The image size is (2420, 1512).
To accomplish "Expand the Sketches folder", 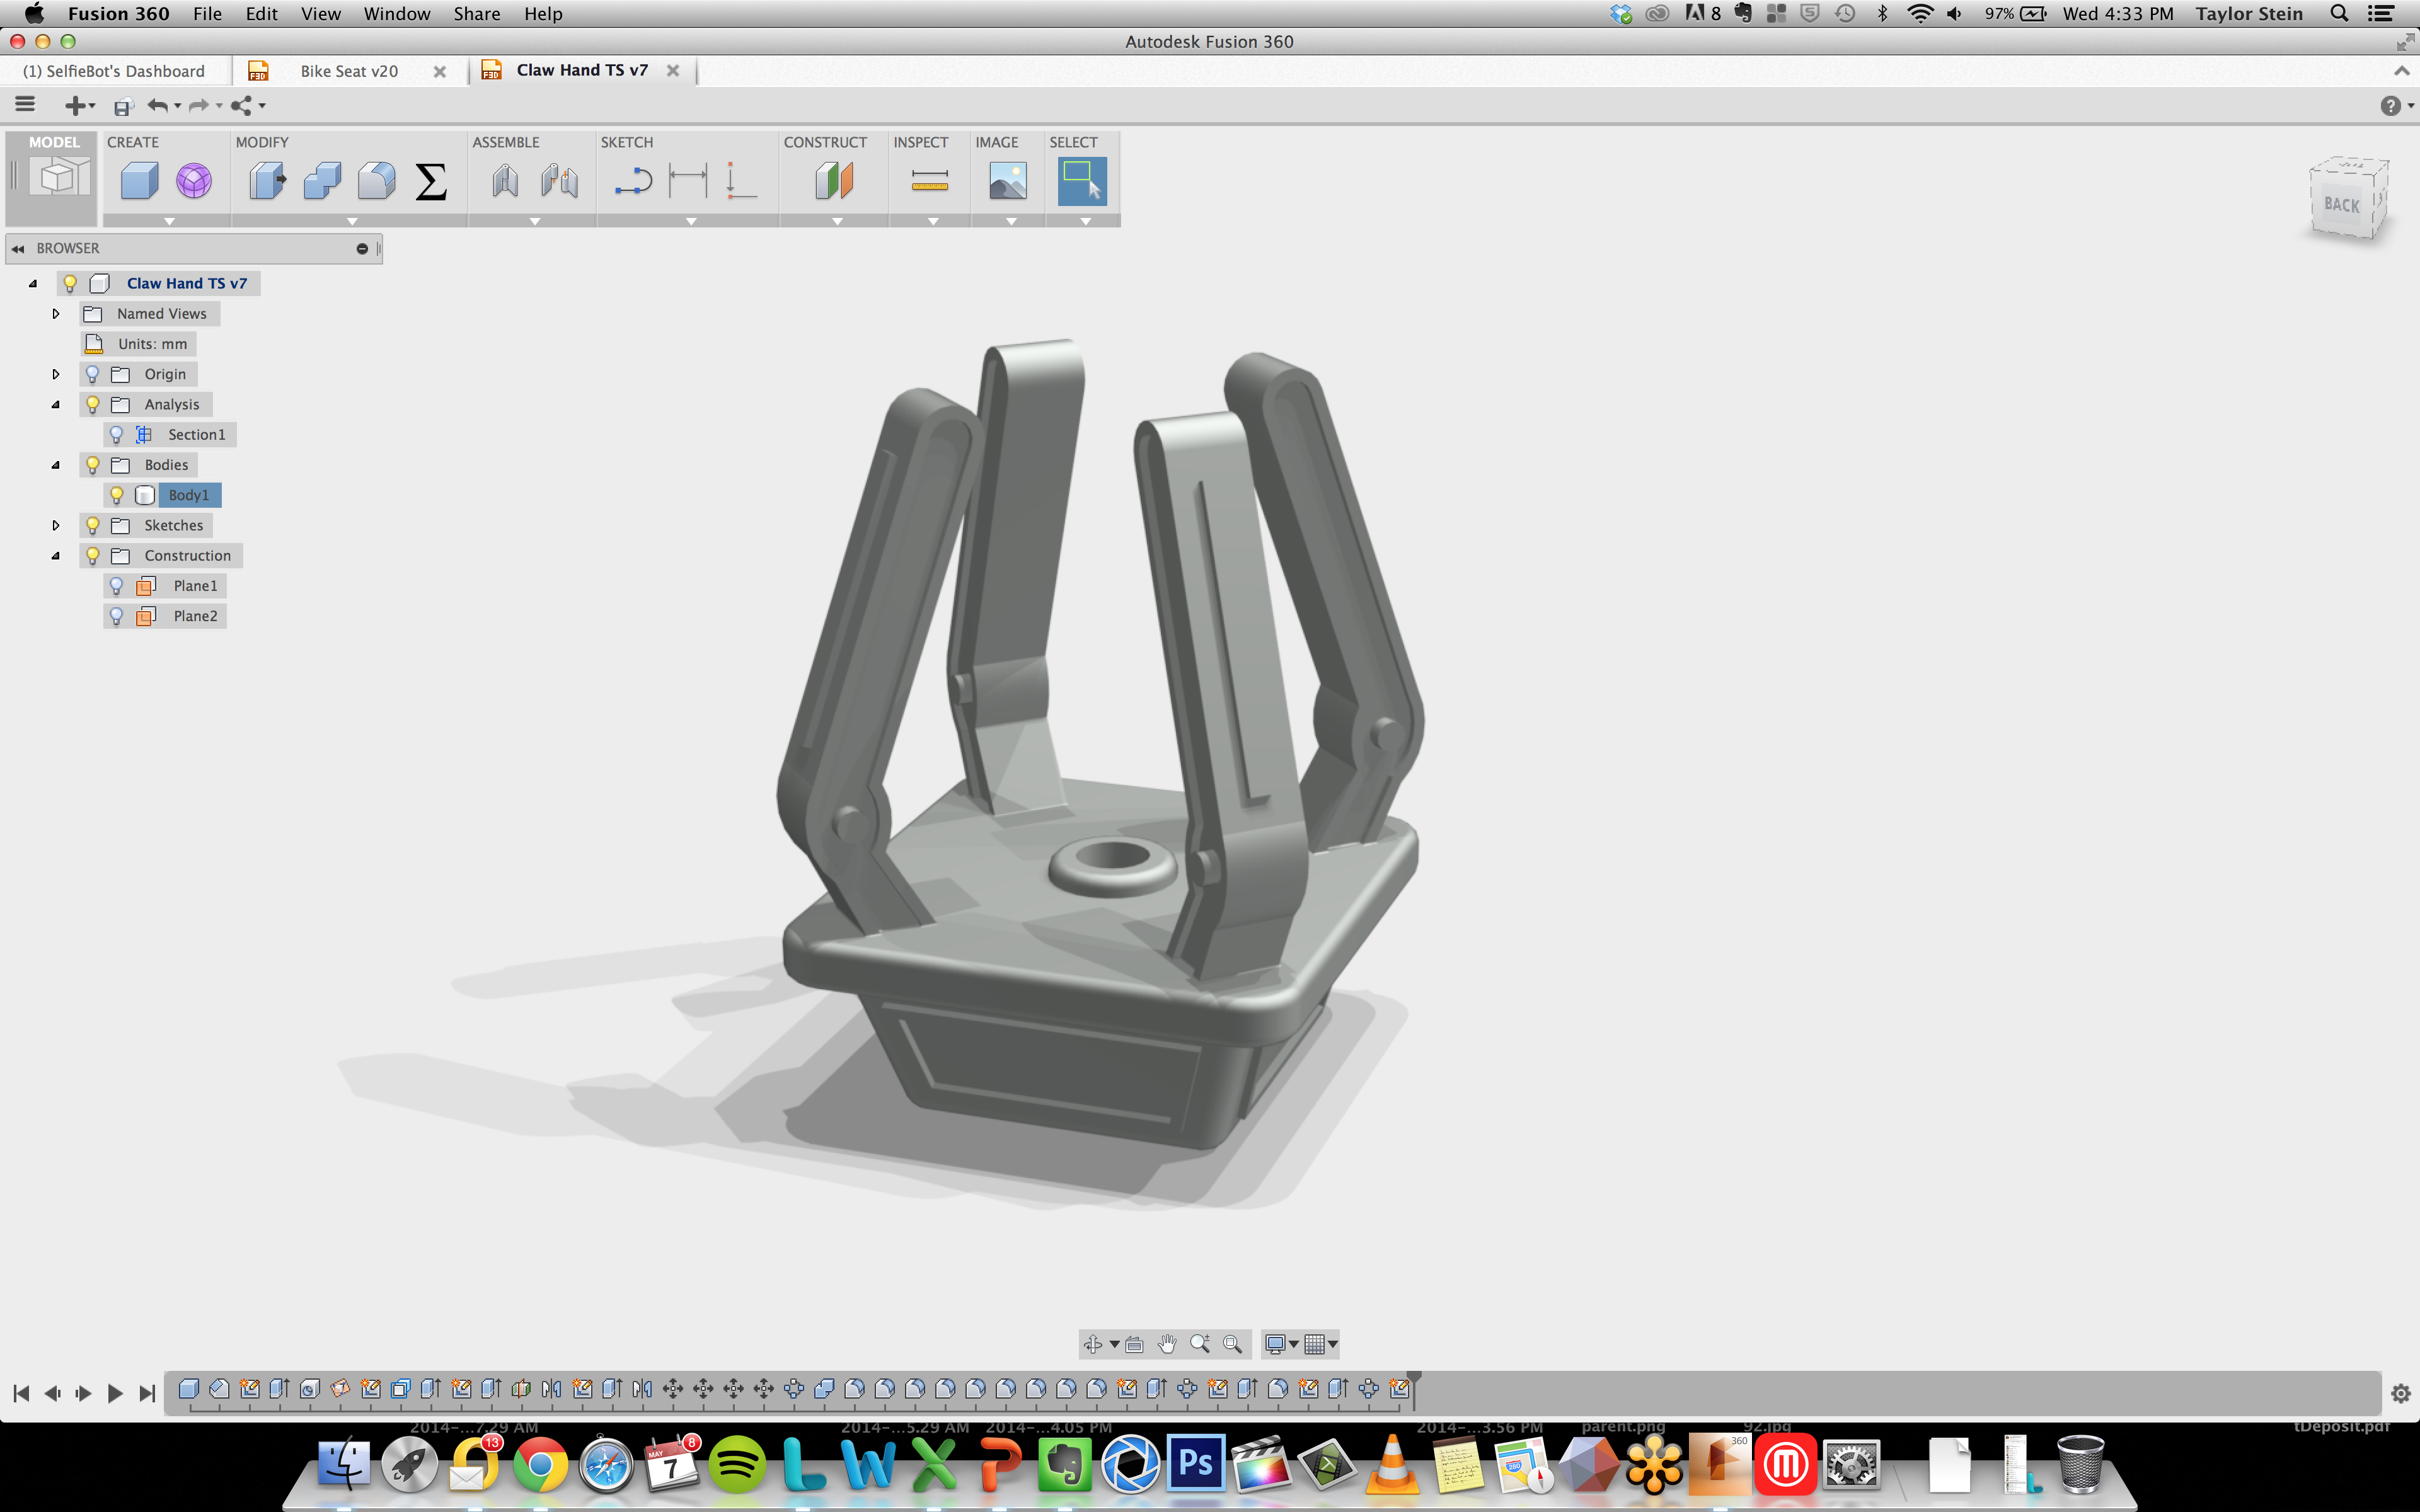I will (56, 526).
